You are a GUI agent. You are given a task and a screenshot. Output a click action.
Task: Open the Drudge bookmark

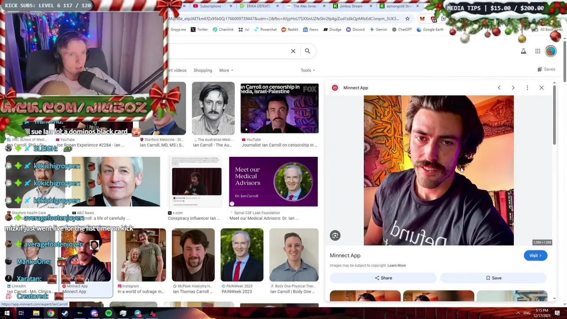coord(332,30)
